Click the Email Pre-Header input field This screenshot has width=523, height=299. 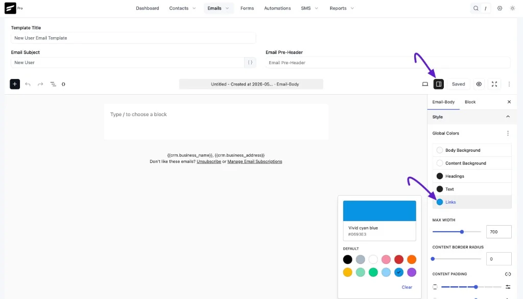pos(388,63)
